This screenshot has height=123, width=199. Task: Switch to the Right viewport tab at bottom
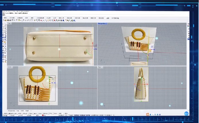pos(27,111)
